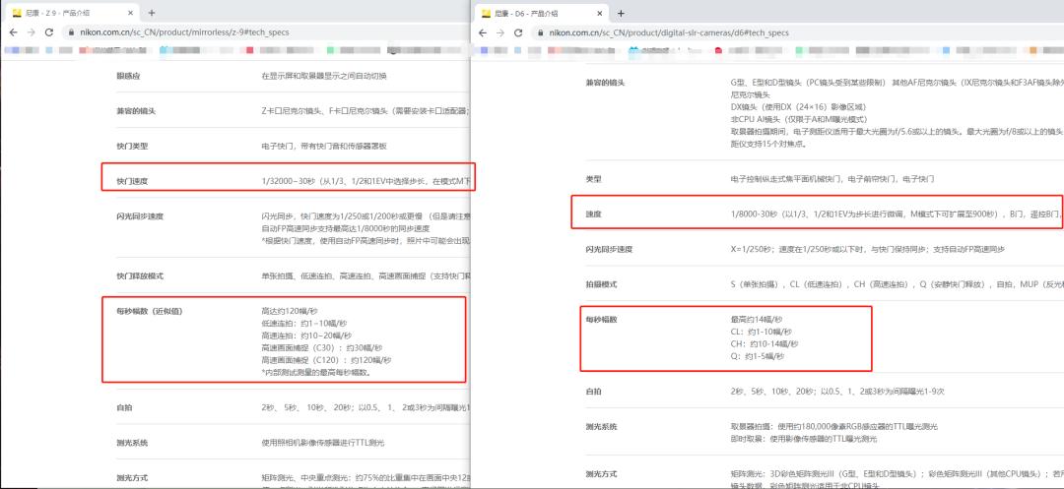Click the 测光方式 label in the Z 9 page
This screenshot has width=1064, height=489.
point(132,478)
